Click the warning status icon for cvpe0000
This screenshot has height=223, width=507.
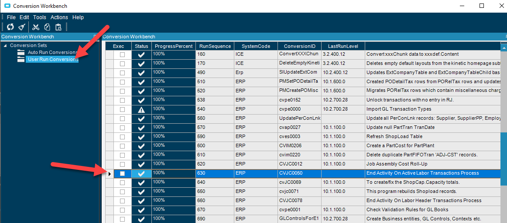(x=141, y=110)
